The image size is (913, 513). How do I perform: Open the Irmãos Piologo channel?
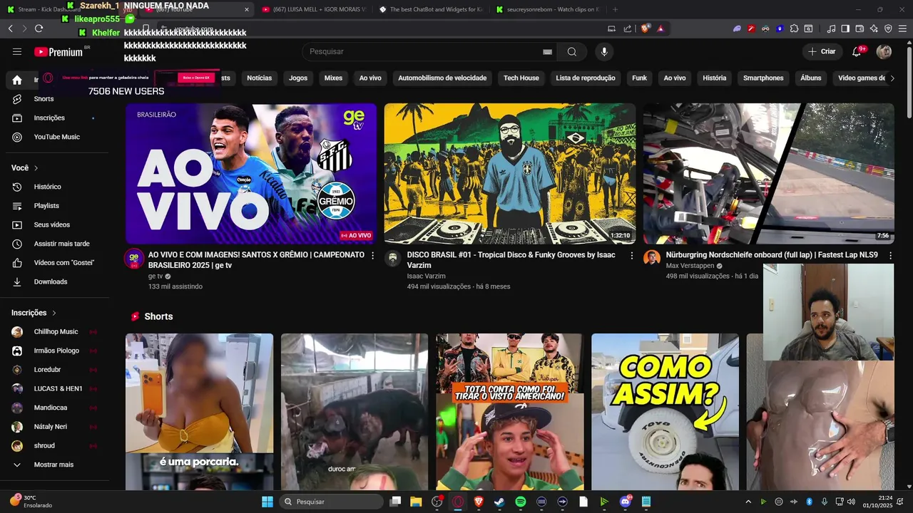(56, 351)
